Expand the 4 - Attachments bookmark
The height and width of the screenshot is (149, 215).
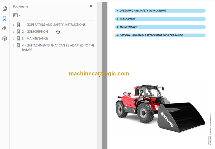[13, 45]
